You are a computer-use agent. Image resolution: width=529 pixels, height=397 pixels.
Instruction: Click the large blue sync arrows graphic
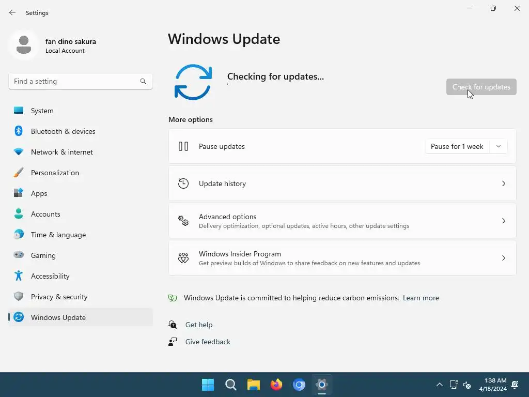[193, 82]
